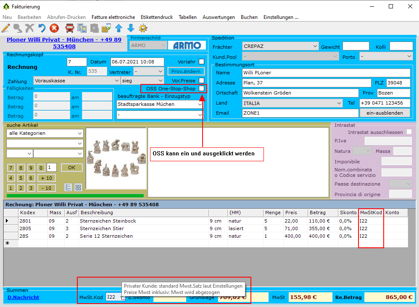Click the blue up arrow icon
Image resolution: width=419 pixels, height=307 pixels.
(x=119, y=28)
